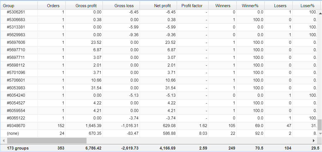This screenshot has width=322, height=152.
Task: Click the 152 orders cell
Action: click(52, 126)
